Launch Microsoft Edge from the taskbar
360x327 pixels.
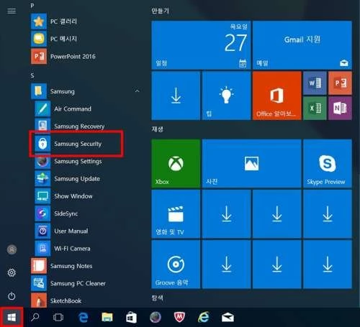pyautogui.click(x=83, y=318)
